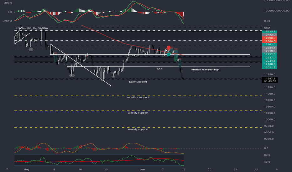
Task: Click the 40.0 RSI scale value
Action: [267, 162]
